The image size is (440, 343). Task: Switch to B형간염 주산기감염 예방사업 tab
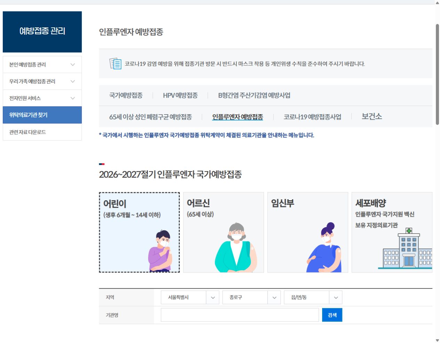(x=254, y=95)
